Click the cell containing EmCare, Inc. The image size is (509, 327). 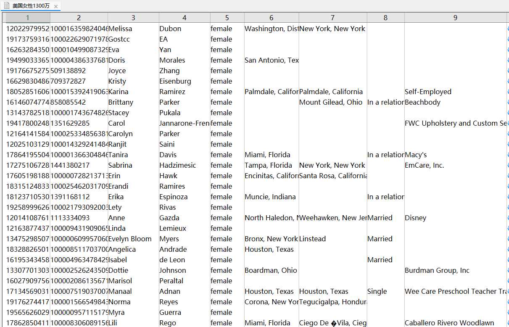click(x=456, y=165)
